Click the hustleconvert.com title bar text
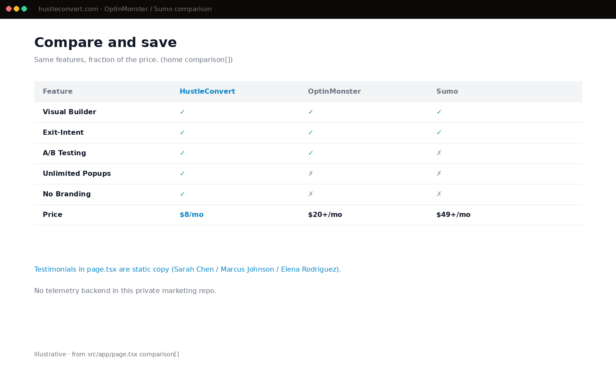616x385 pixels. click(x=125, y=9)
